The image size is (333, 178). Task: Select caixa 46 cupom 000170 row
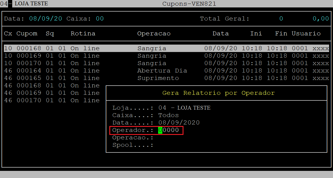[52, 100]
